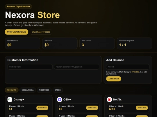
Task: Click the Wish Money: 70133606 button
Action: 41,32
